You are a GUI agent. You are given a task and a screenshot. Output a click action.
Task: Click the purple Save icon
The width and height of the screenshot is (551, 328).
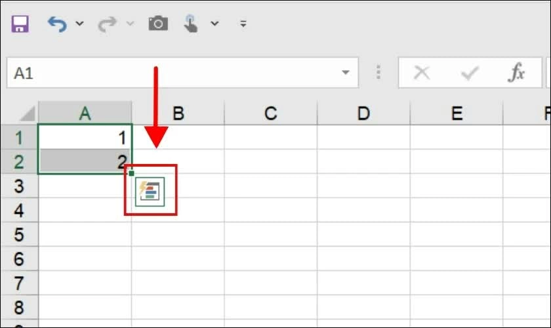coord(20,24)
